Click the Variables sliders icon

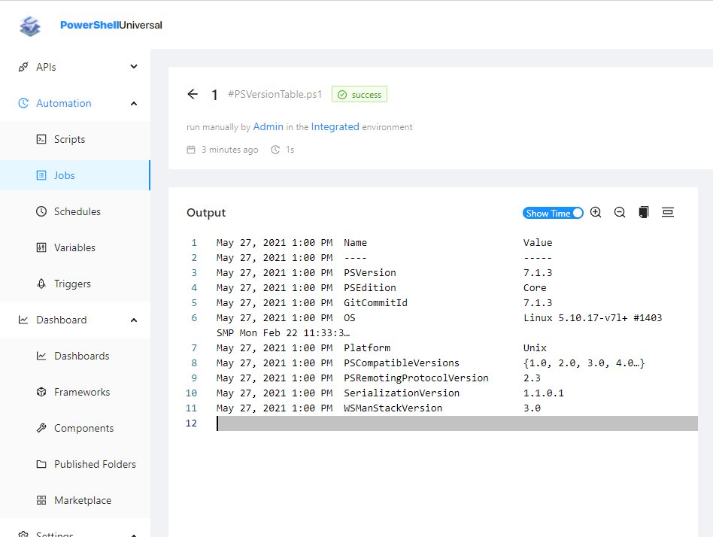[x=41, y=247]
